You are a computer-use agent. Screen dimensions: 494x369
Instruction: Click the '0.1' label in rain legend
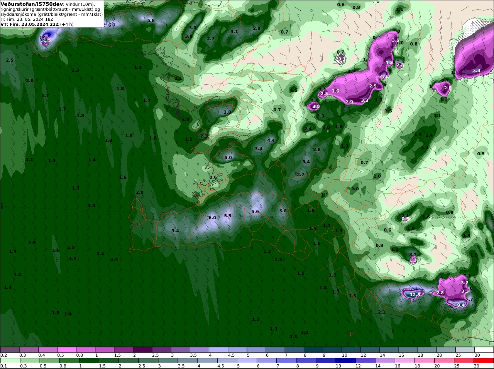coord(4,366)
